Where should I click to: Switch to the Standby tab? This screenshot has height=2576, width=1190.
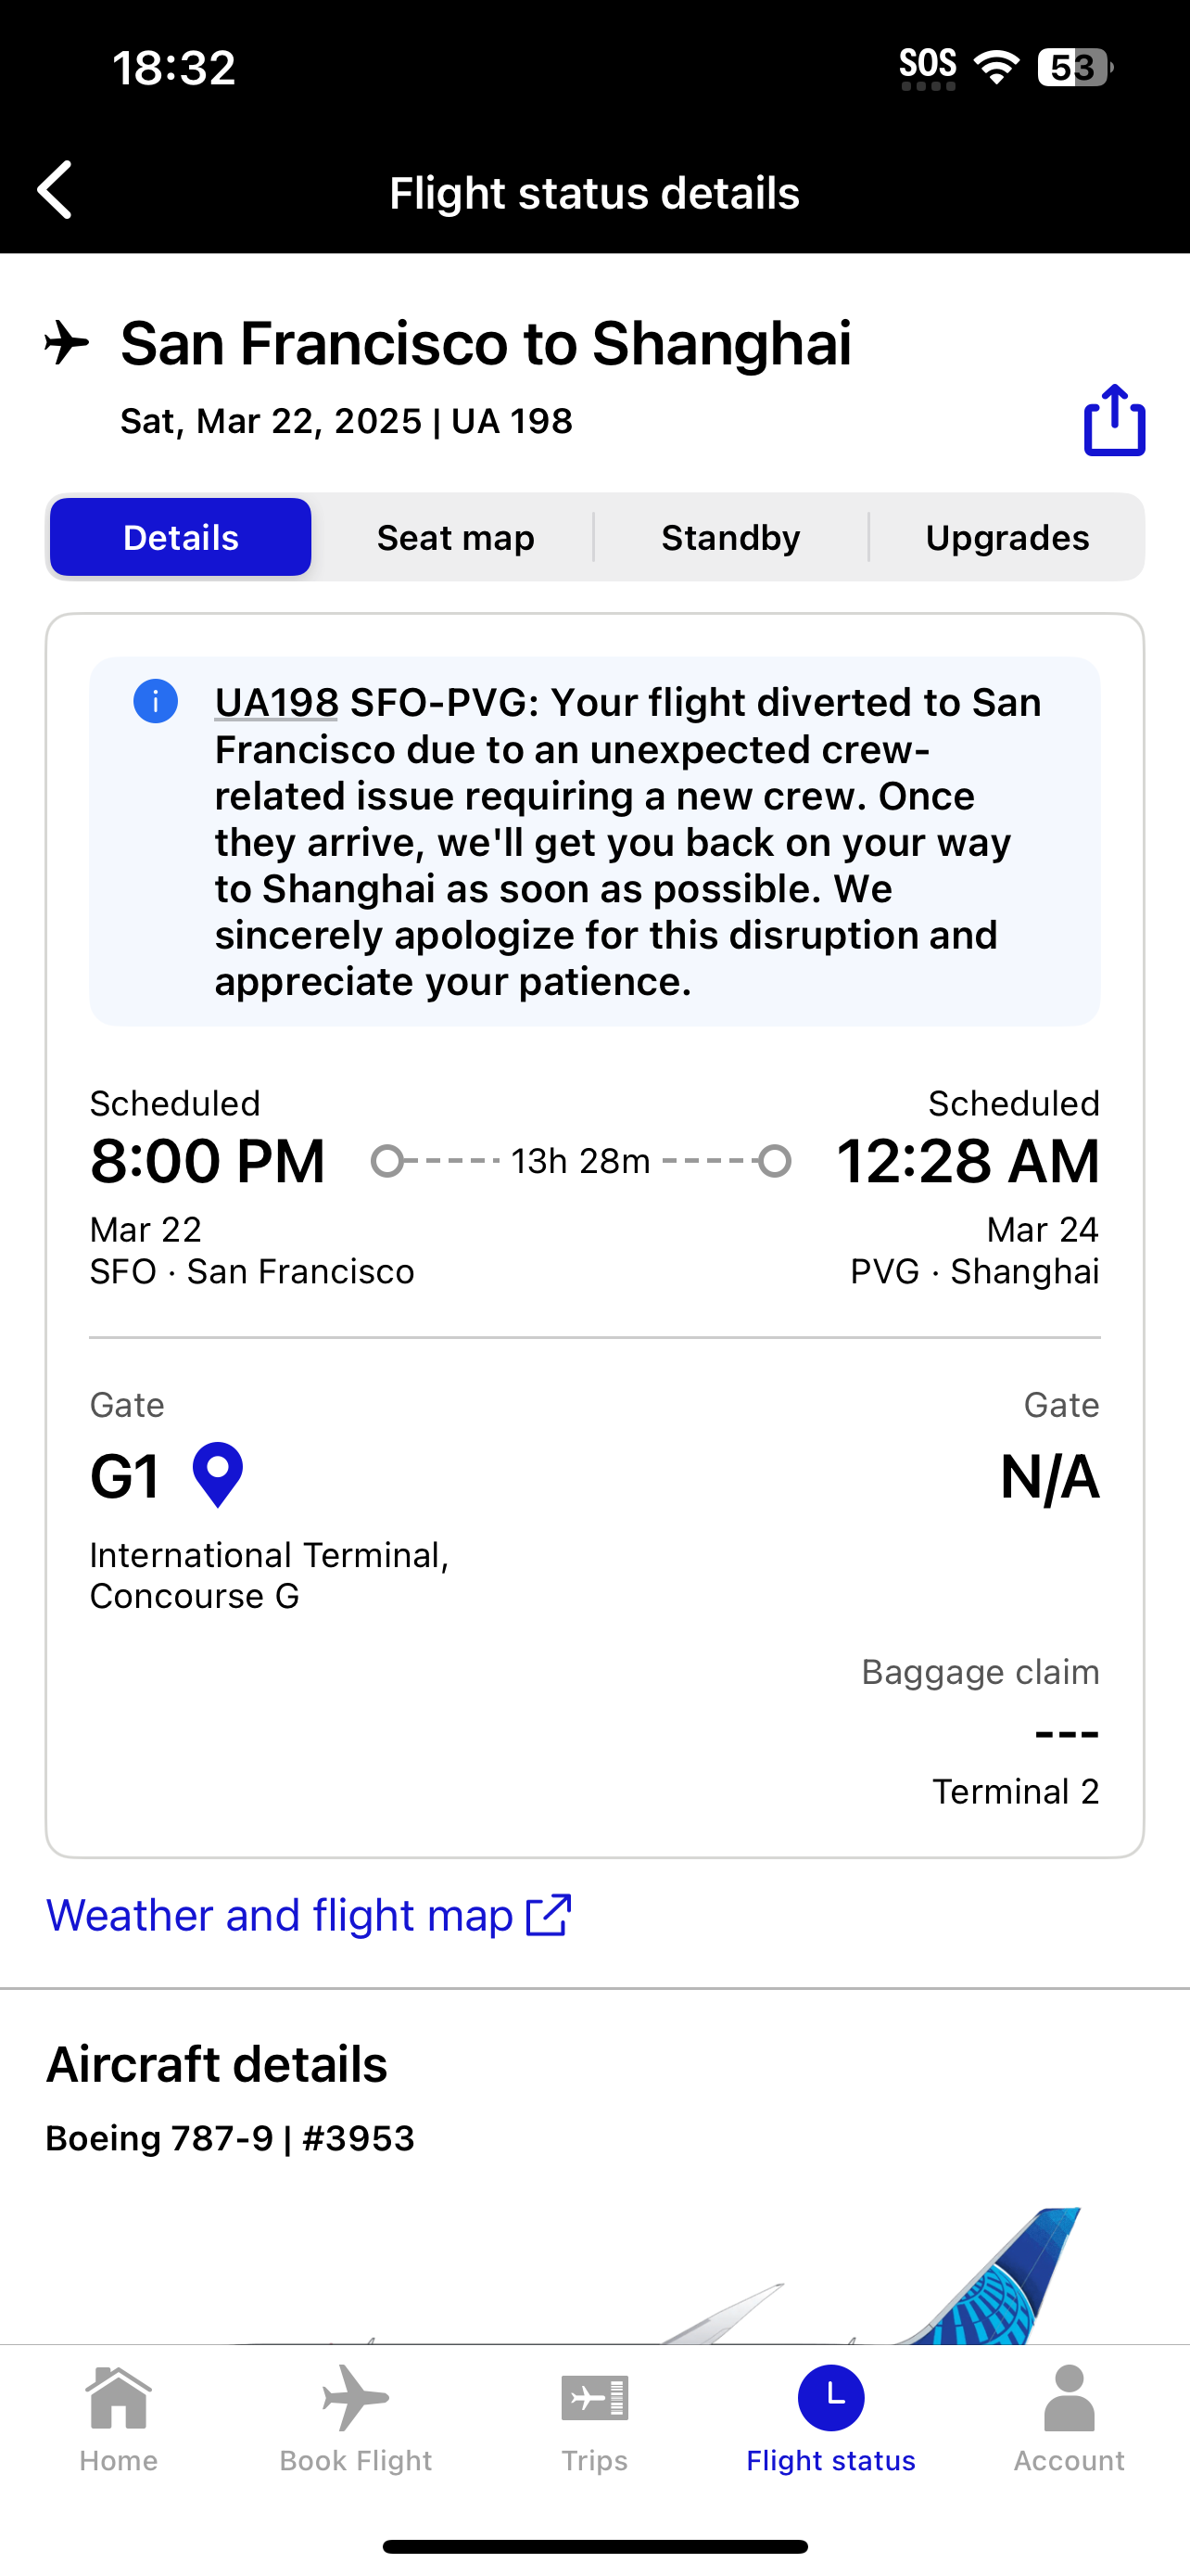[x=730, y=538]
